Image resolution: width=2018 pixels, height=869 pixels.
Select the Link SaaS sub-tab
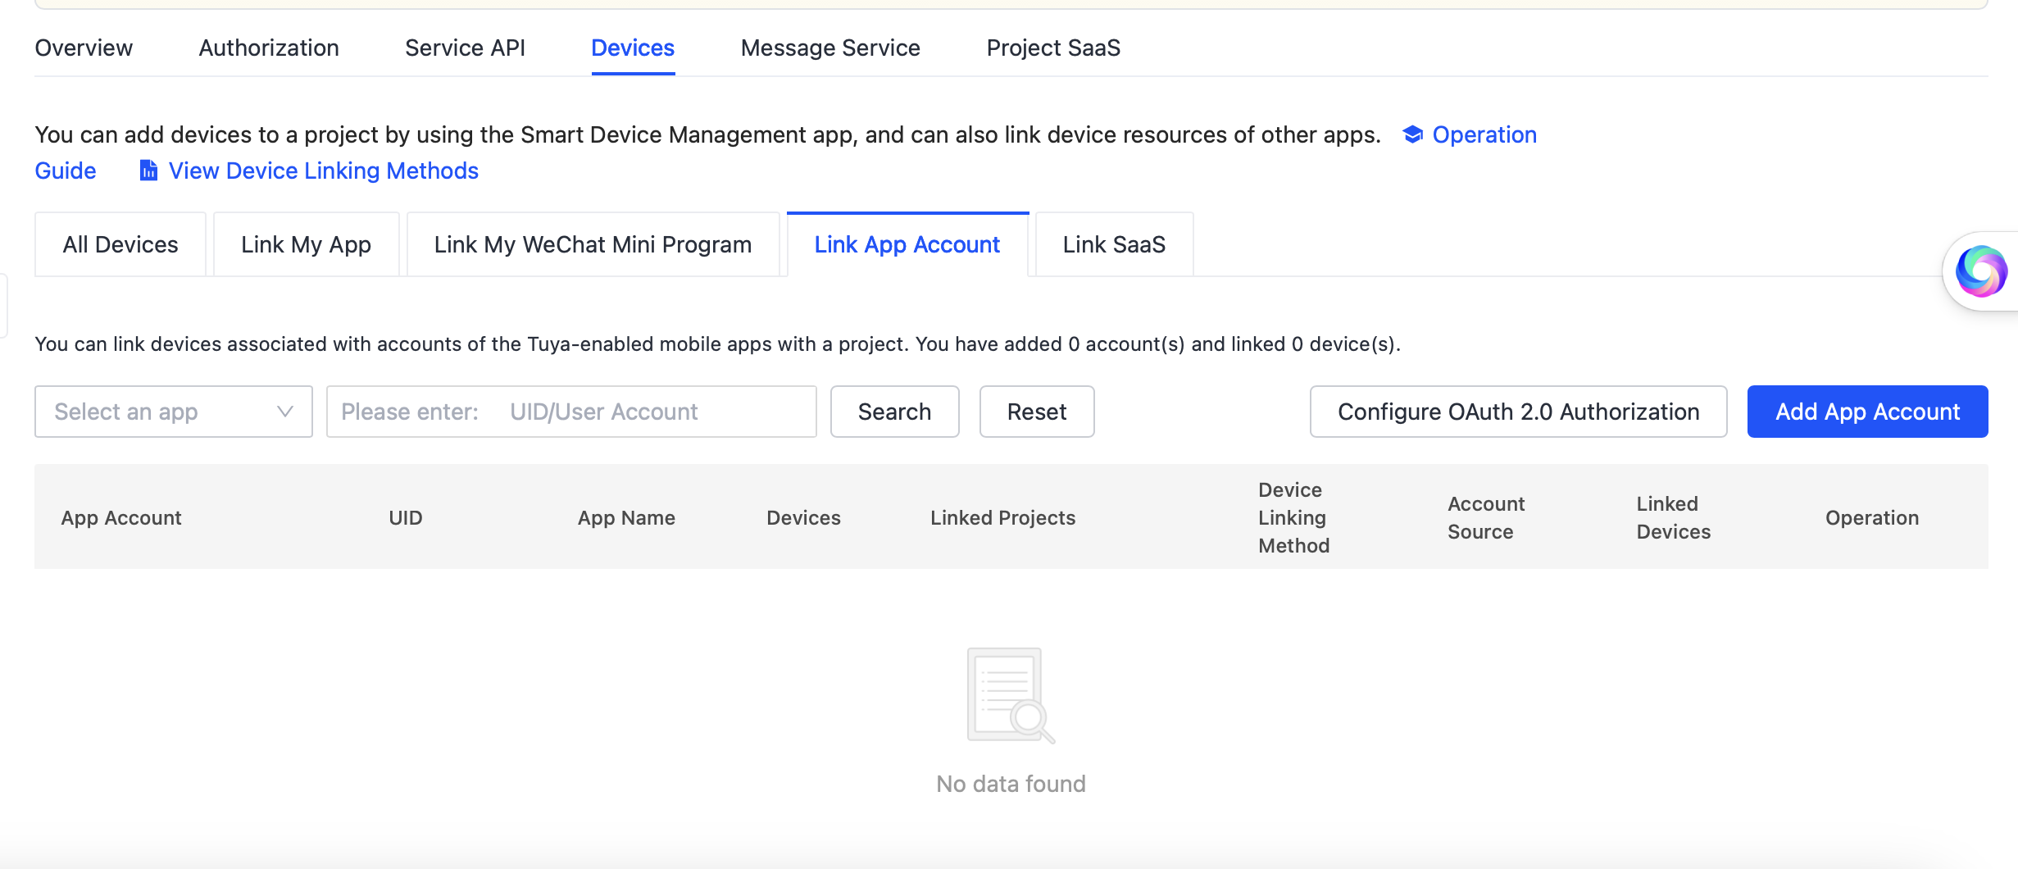pyautogui.click(x=1114, y=244)
